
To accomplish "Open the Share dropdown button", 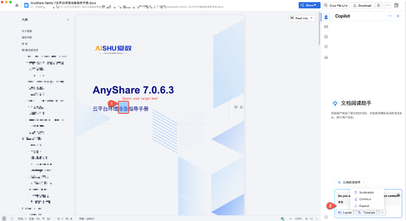I will pos(309,5).
